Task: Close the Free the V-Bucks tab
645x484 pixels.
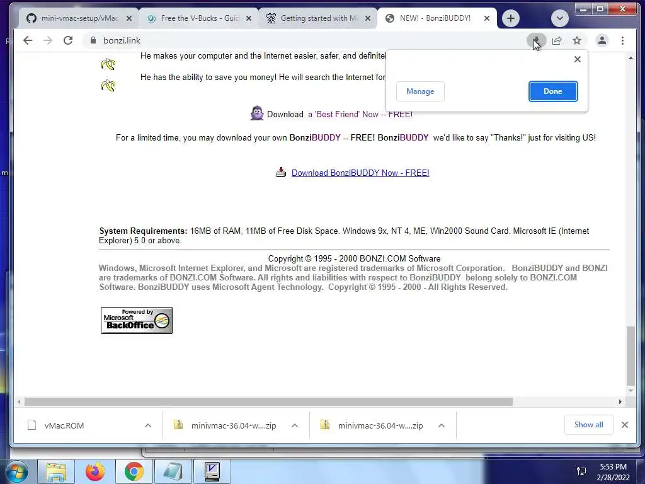Action: 248,18
